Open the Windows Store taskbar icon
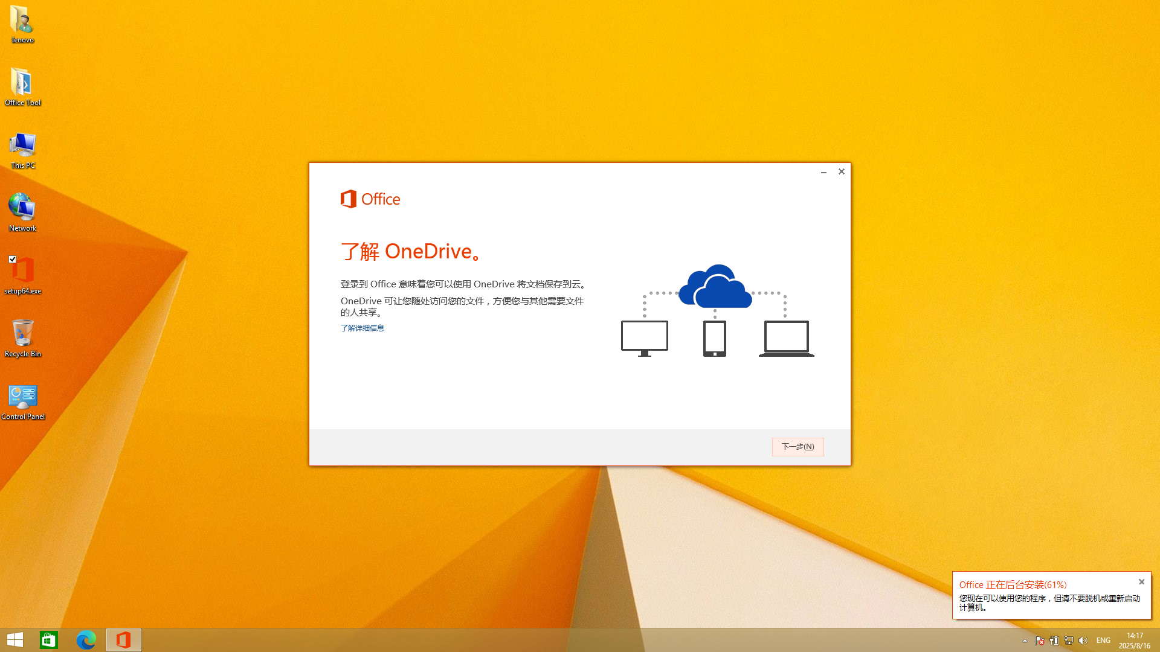 49,640
